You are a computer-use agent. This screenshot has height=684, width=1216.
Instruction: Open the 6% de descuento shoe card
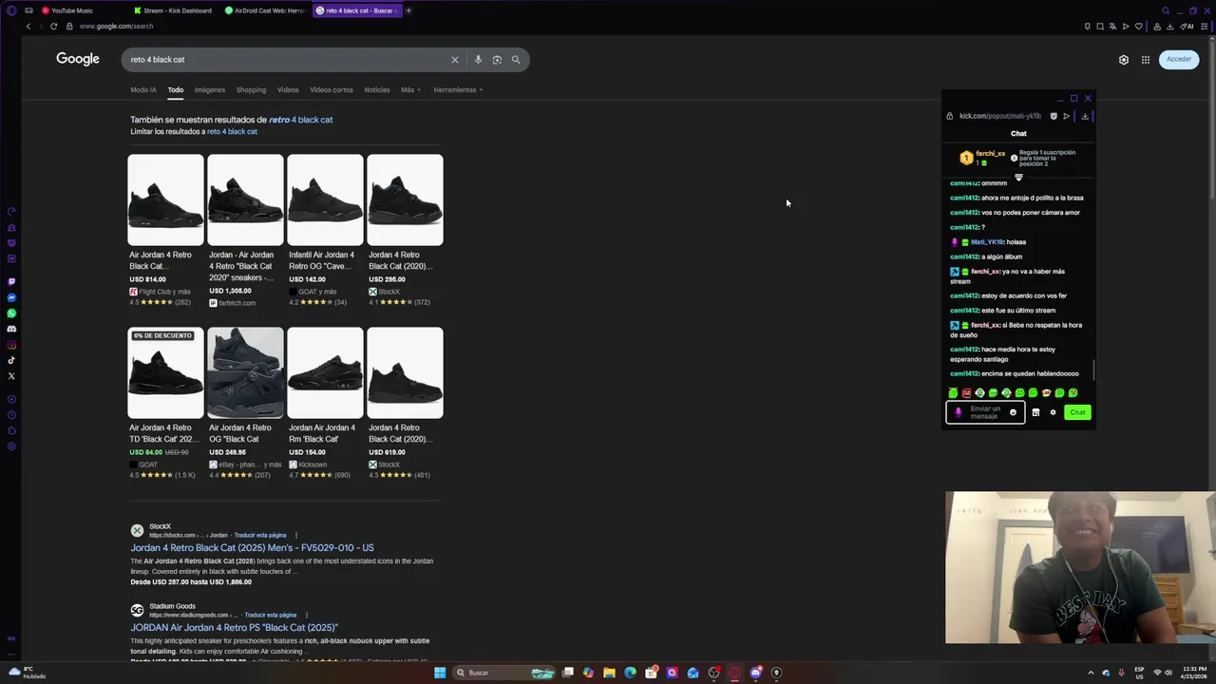(165, 404)
